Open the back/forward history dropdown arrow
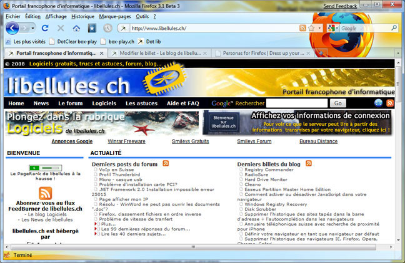The height and width of the screenshot is (263, 405). click(x=32, y=28)
